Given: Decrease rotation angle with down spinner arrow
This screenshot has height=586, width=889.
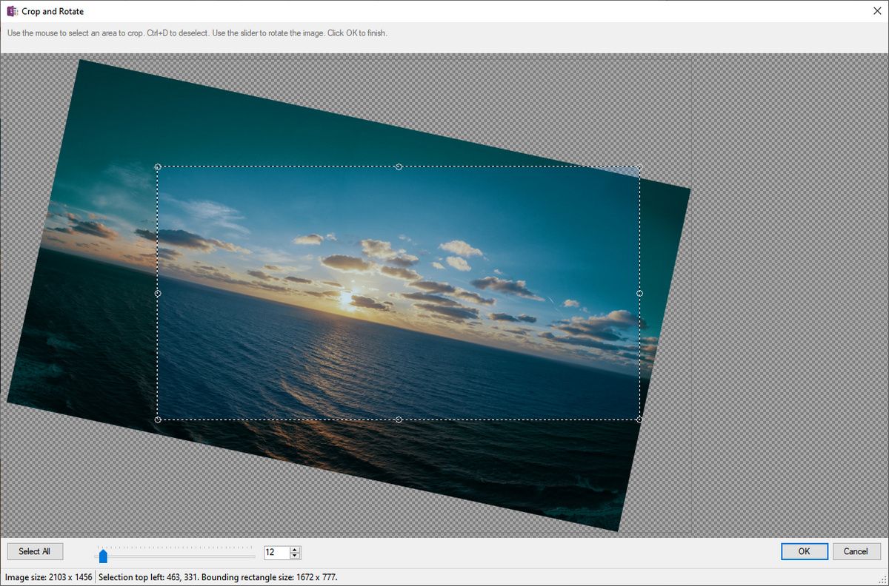Looking at the screenshot, I should [295, 556].
